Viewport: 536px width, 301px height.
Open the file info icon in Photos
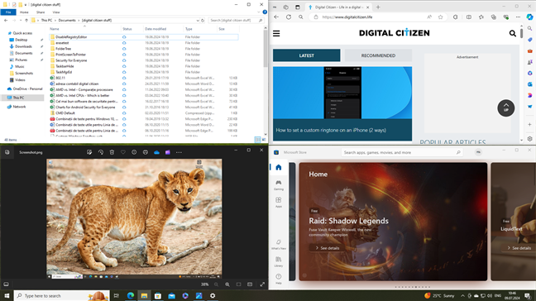[134, 152]
